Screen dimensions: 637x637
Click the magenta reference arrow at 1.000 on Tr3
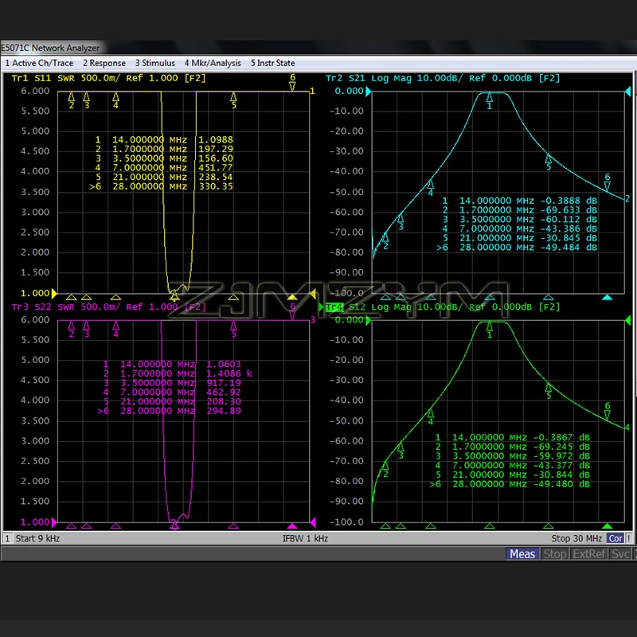54,522
